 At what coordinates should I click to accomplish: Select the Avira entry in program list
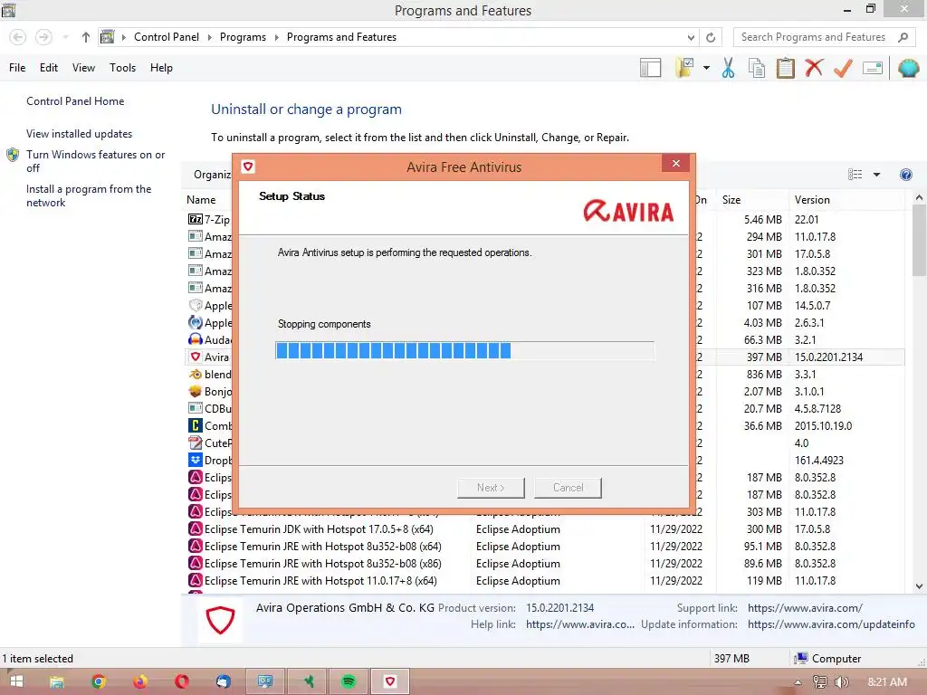(209, 357)
